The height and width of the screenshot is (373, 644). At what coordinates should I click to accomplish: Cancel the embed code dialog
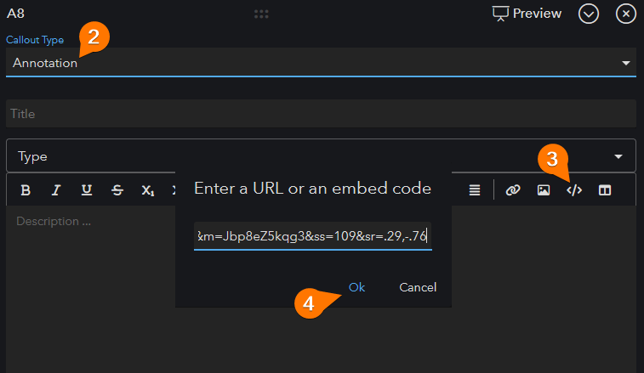tap(418, 287)
